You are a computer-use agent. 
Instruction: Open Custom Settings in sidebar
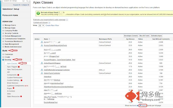click(x=13, y=80)
